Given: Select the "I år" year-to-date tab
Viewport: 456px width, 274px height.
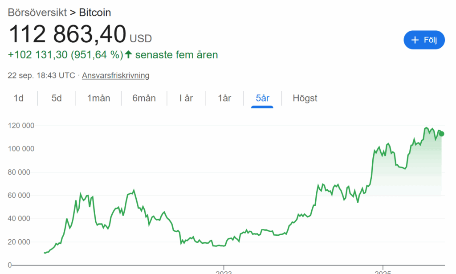Looking at the screenshot, I should tap(186, 98).
